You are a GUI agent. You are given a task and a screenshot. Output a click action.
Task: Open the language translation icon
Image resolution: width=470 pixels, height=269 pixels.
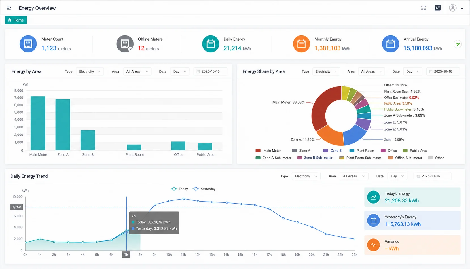pyautogui.click(x=438, y=8)
